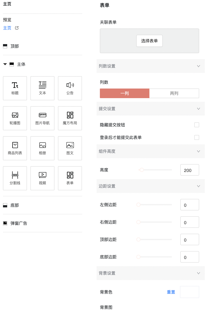
Task: Click the 顶部 header section icon
Action: 5,46
